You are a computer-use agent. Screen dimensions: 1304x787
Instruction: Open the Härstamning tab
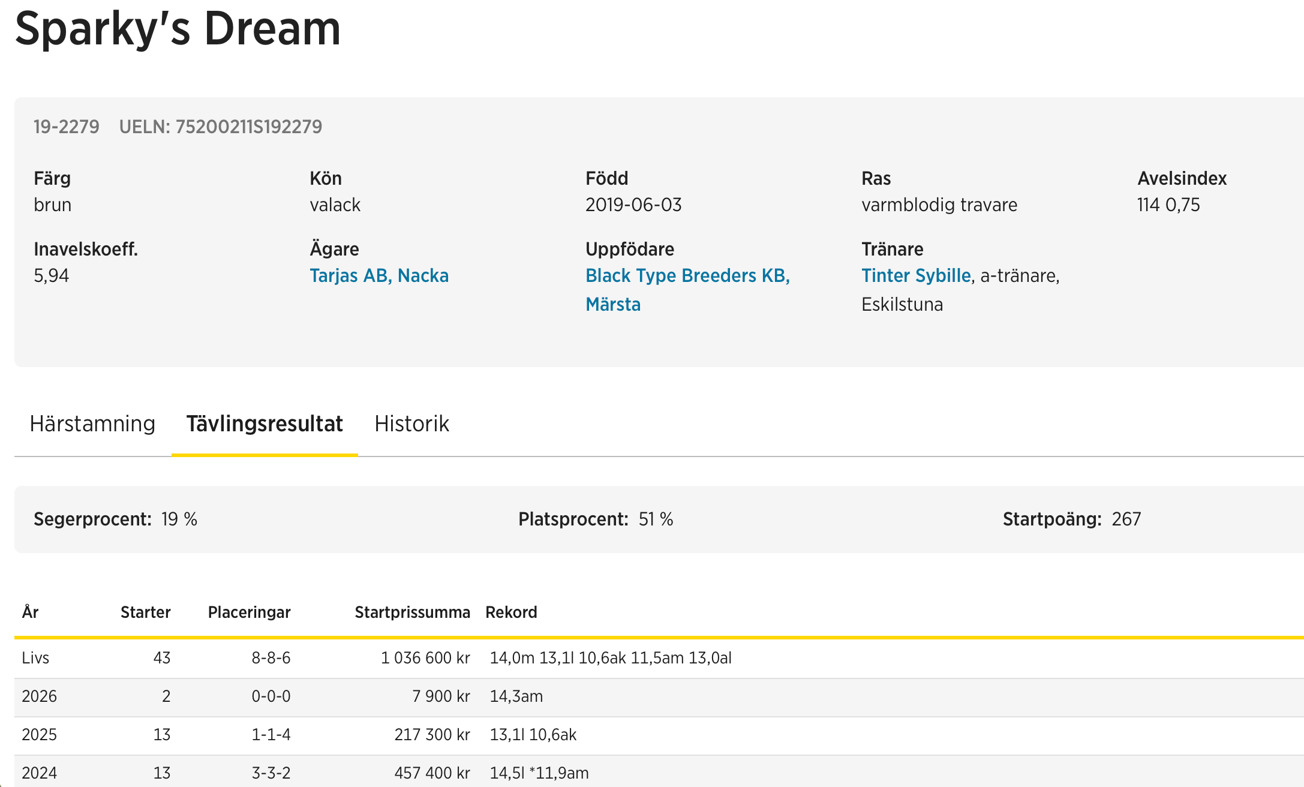click(92, 424)
